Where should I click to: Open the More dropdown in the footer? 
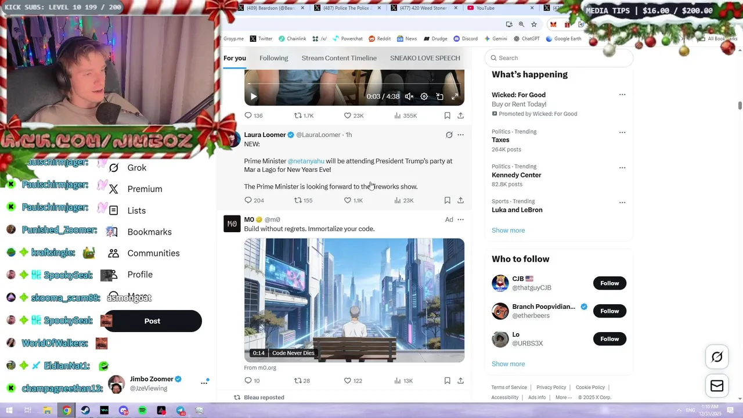[563, 398]
